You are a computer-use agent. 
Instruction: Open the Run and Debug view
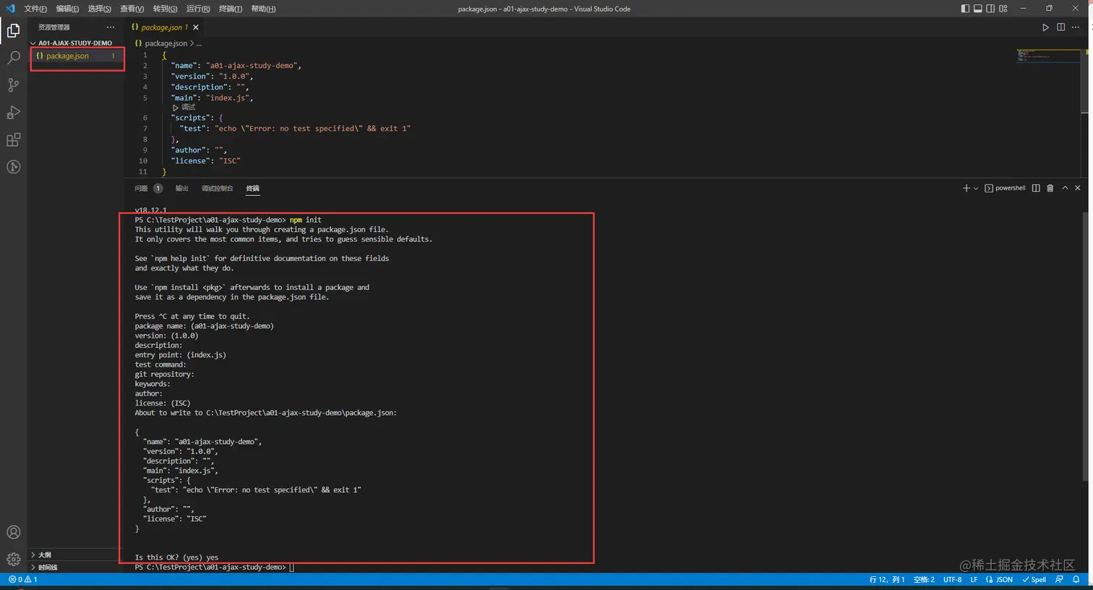[x=13, y=113]
